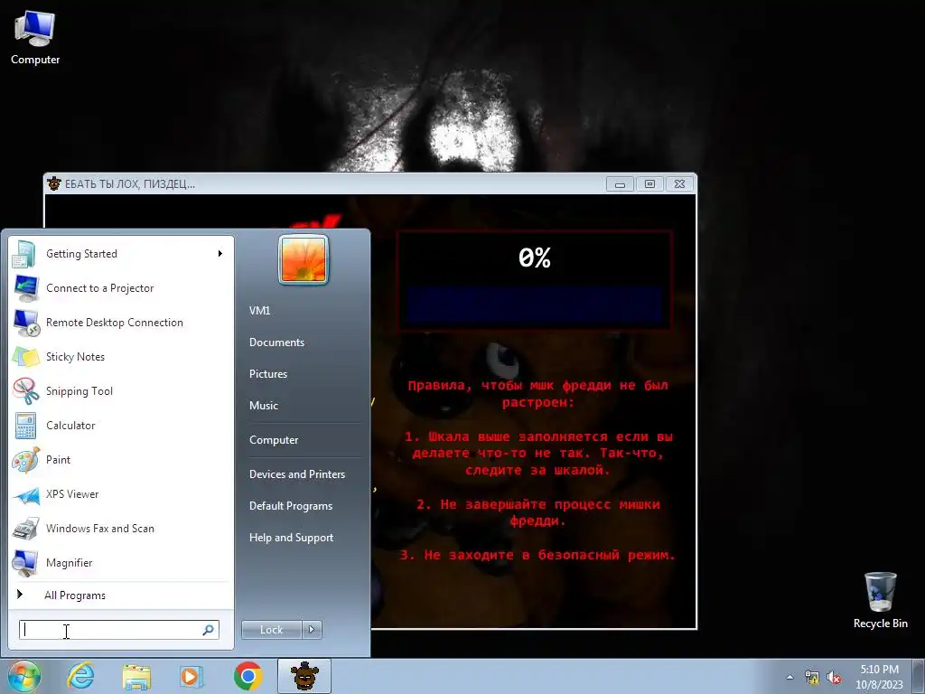The height and width of the screenshot is (694, 925).
Task: Click the Windows Start orb
Action: pos(23,676)
